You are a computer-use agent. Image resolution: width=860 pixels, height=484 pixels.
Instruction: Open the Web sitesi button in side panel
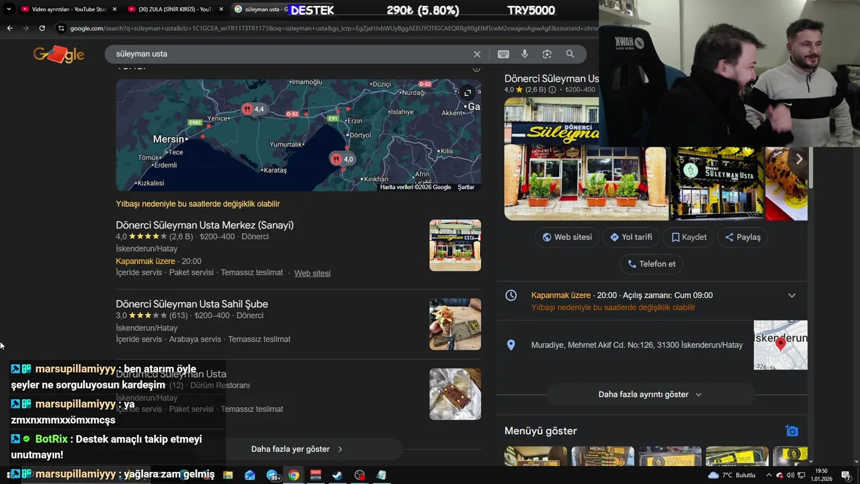click(567, 237)
